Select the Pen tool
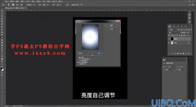196x107 pixels. (x=2, y=48)
